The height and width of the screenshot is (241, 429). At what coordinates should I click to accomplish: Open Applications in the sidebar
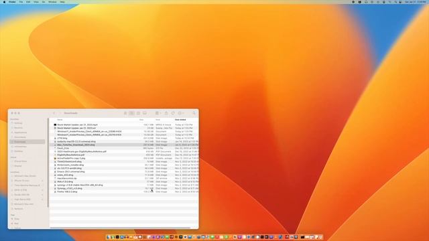click(x=21, y=133)
